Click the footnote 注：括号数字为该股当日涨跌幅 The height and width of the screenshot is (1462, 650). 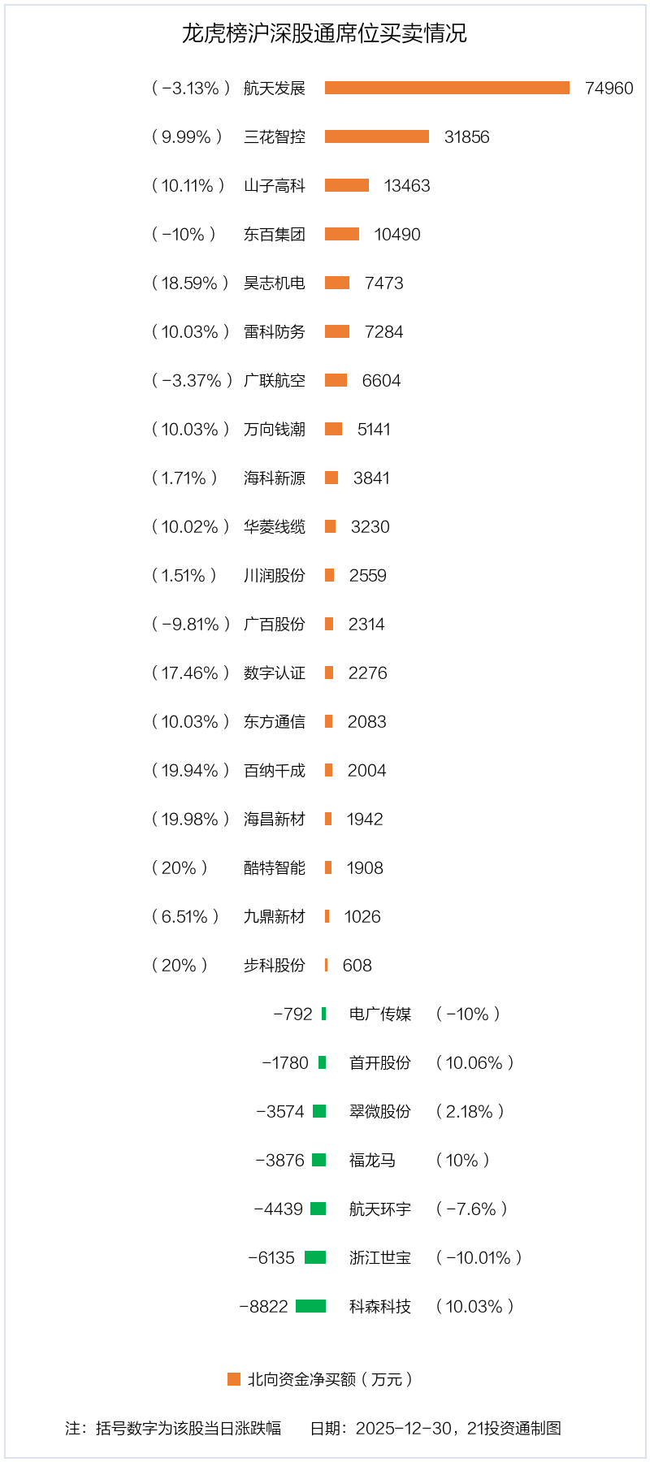(x=173, y=1429)
